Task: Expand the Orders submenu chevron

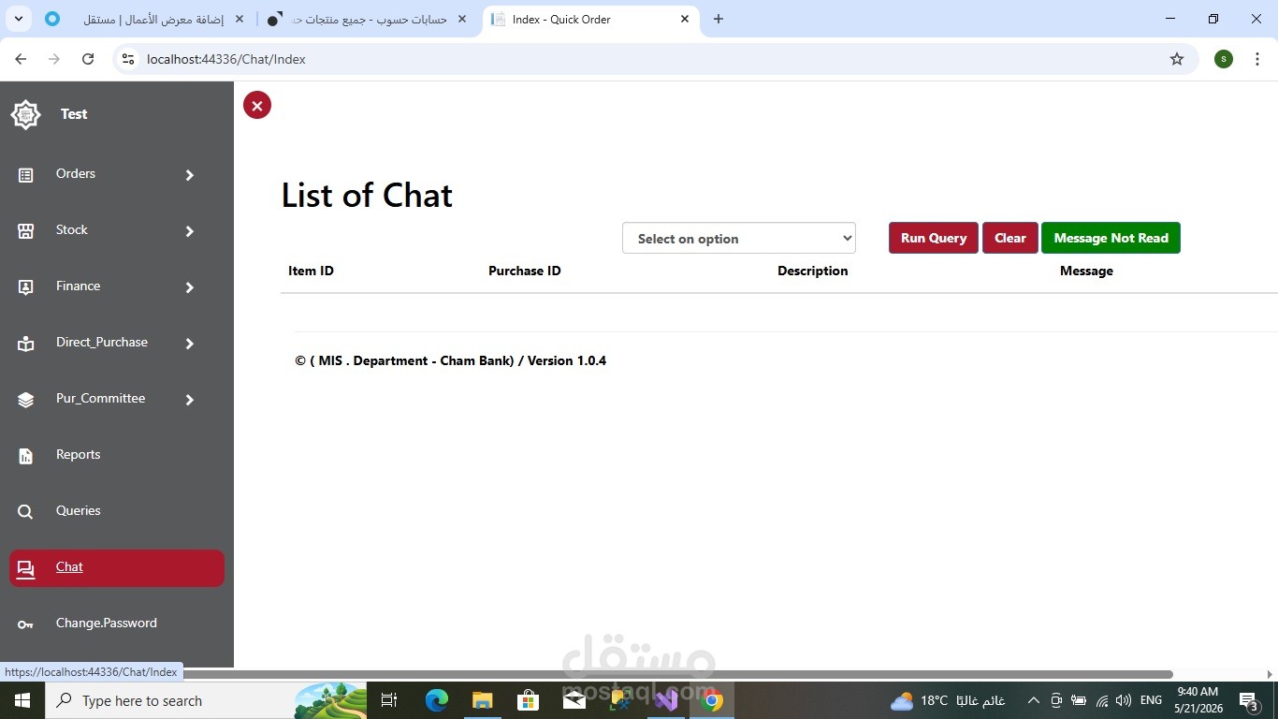Action: (190, 175)
